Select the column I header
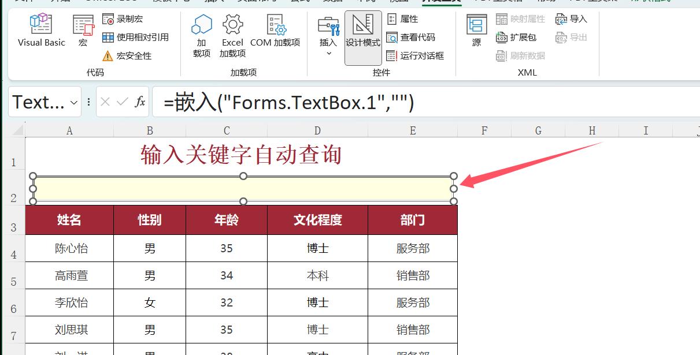This screenshot has width=700, height=355. (x=646, y=130)
